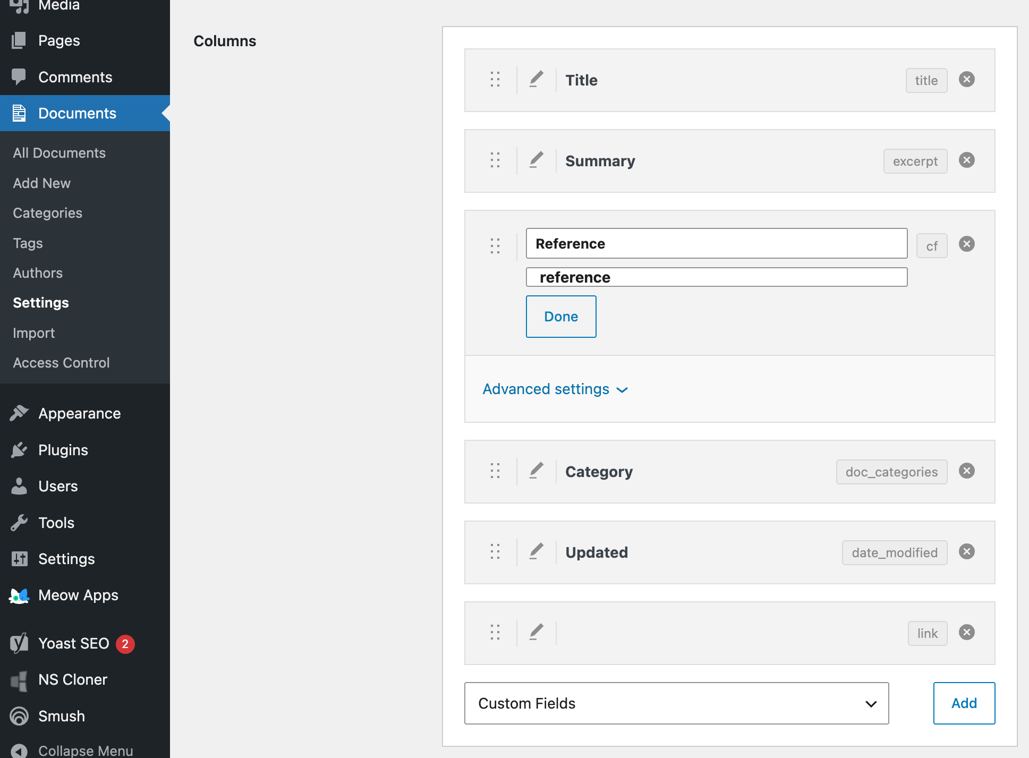
Task: Open Add New document page
Action: pyautogui.click(x=41, y=183)
